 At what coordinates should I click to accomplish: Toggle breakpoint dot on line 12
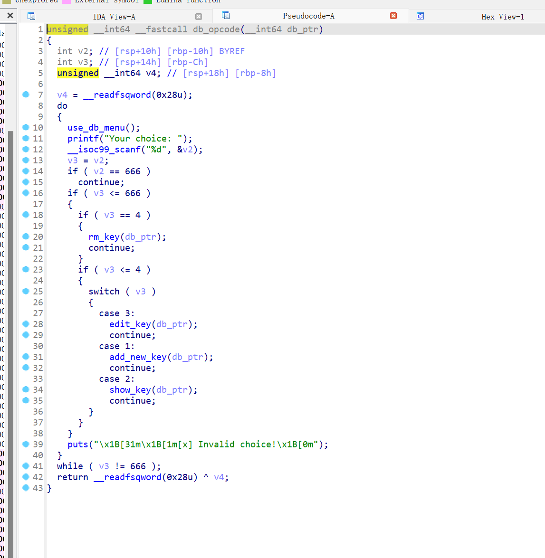(x=26, y=149)
